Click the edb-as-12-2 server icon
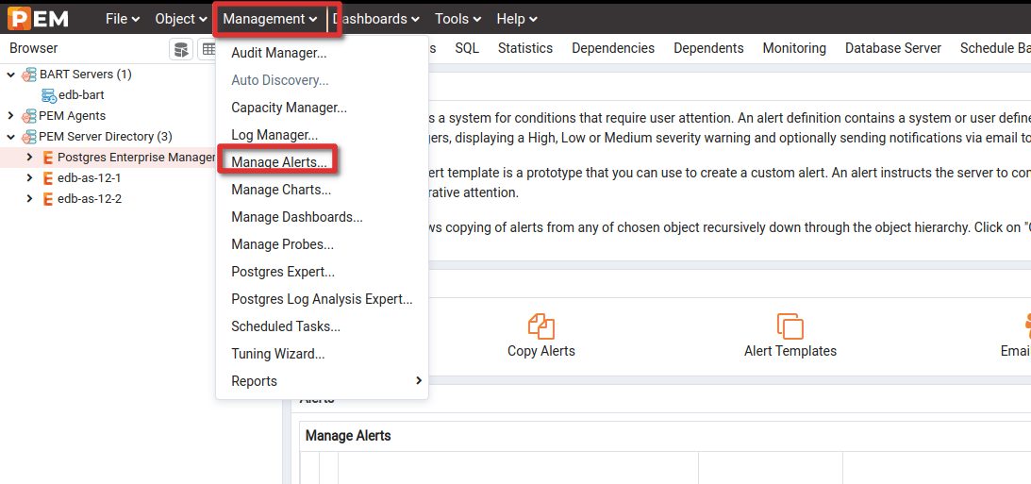Image resolution: width=1031 pixels, height=484 pixels. point(47,198)
